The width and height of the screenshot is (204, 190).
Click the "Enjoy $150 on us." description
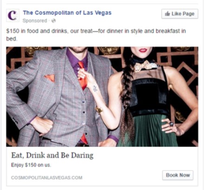31,165
